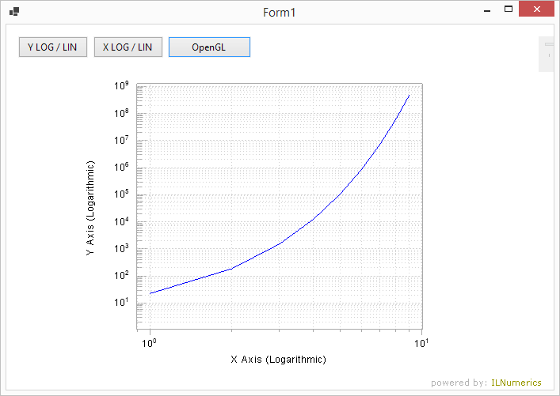Click the 'powered by:' text
This screenshot has height=396, width=560.
point(459,383)
